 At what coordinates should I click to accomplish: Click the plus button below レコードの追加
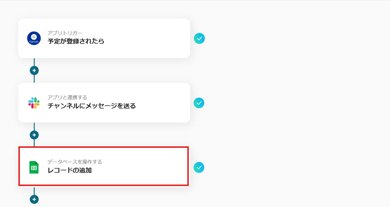tap(34, 199)
